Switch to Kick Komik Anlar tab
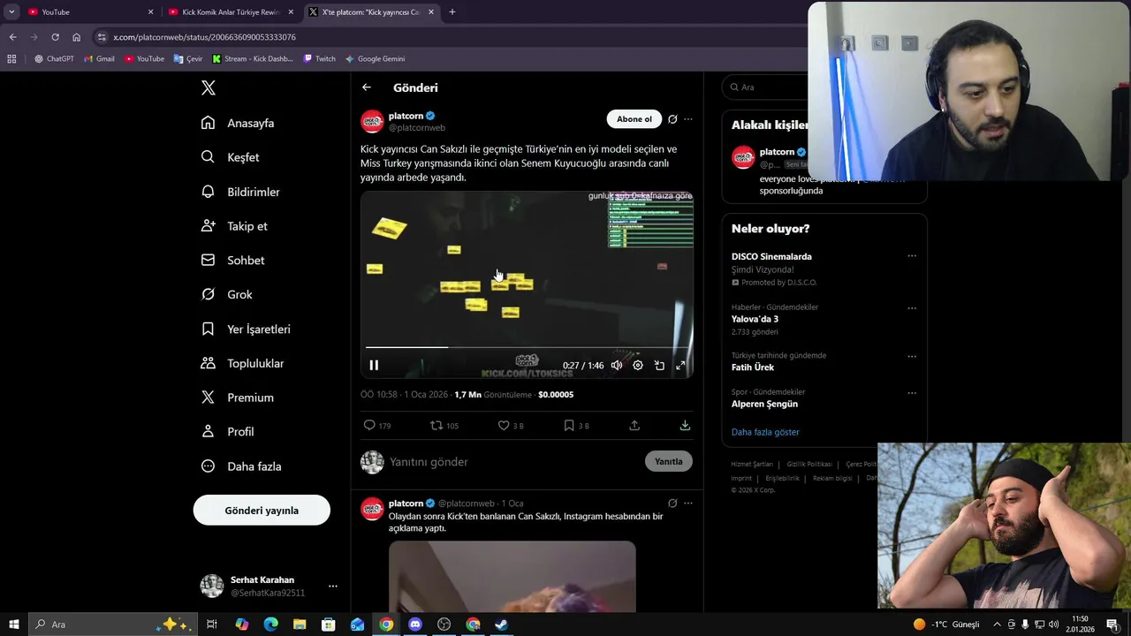This screenshot has height=636, width=1131. [x=230, y=11]
